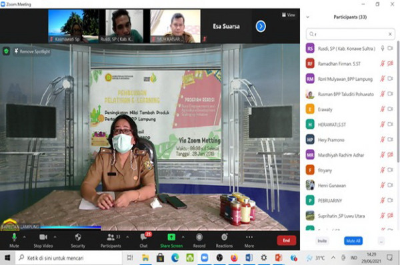Open video options arrow next to Stop Video
Image resolution: width=400 pixels, height=265 pixels.
(55, 237)
